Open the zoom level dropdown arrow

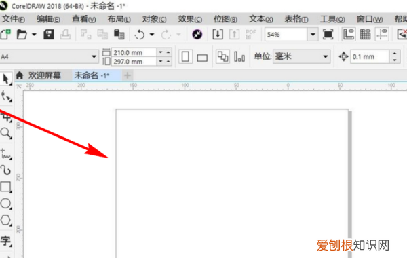[313, 35]
